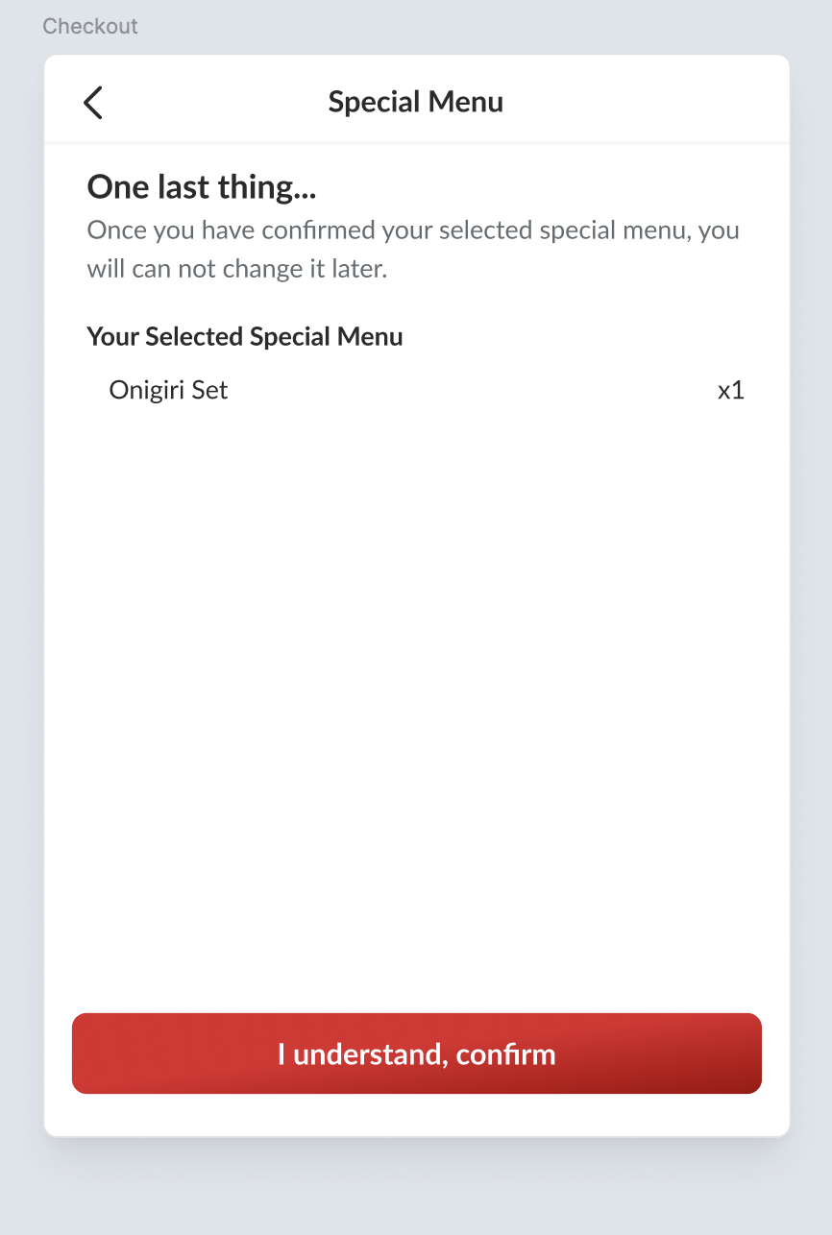Click the "Special Menu" header title
The width and height of the screenshot is (832, 1235).
point(415,102)
